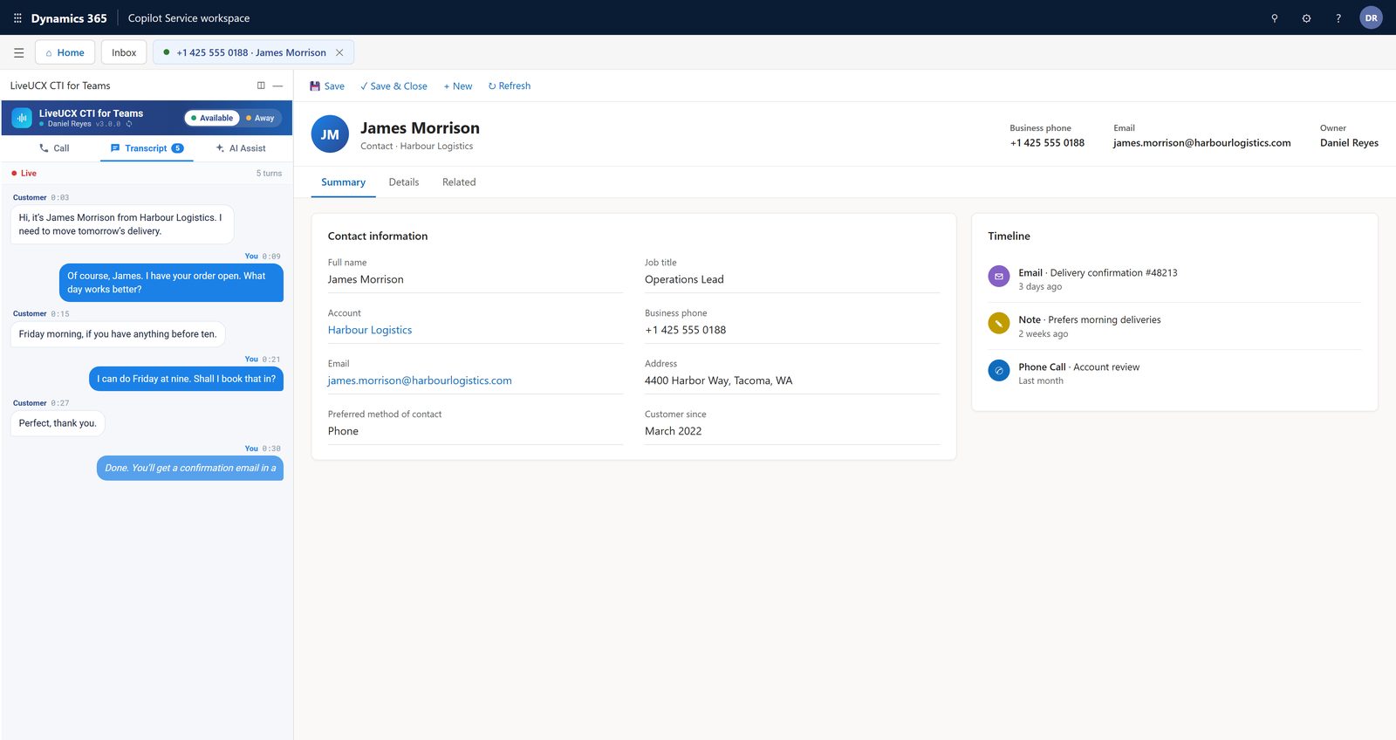This screenshot has width=1396, height=740.
Task: Click the Timeline section heading
Action: (x=1009, y=236)
